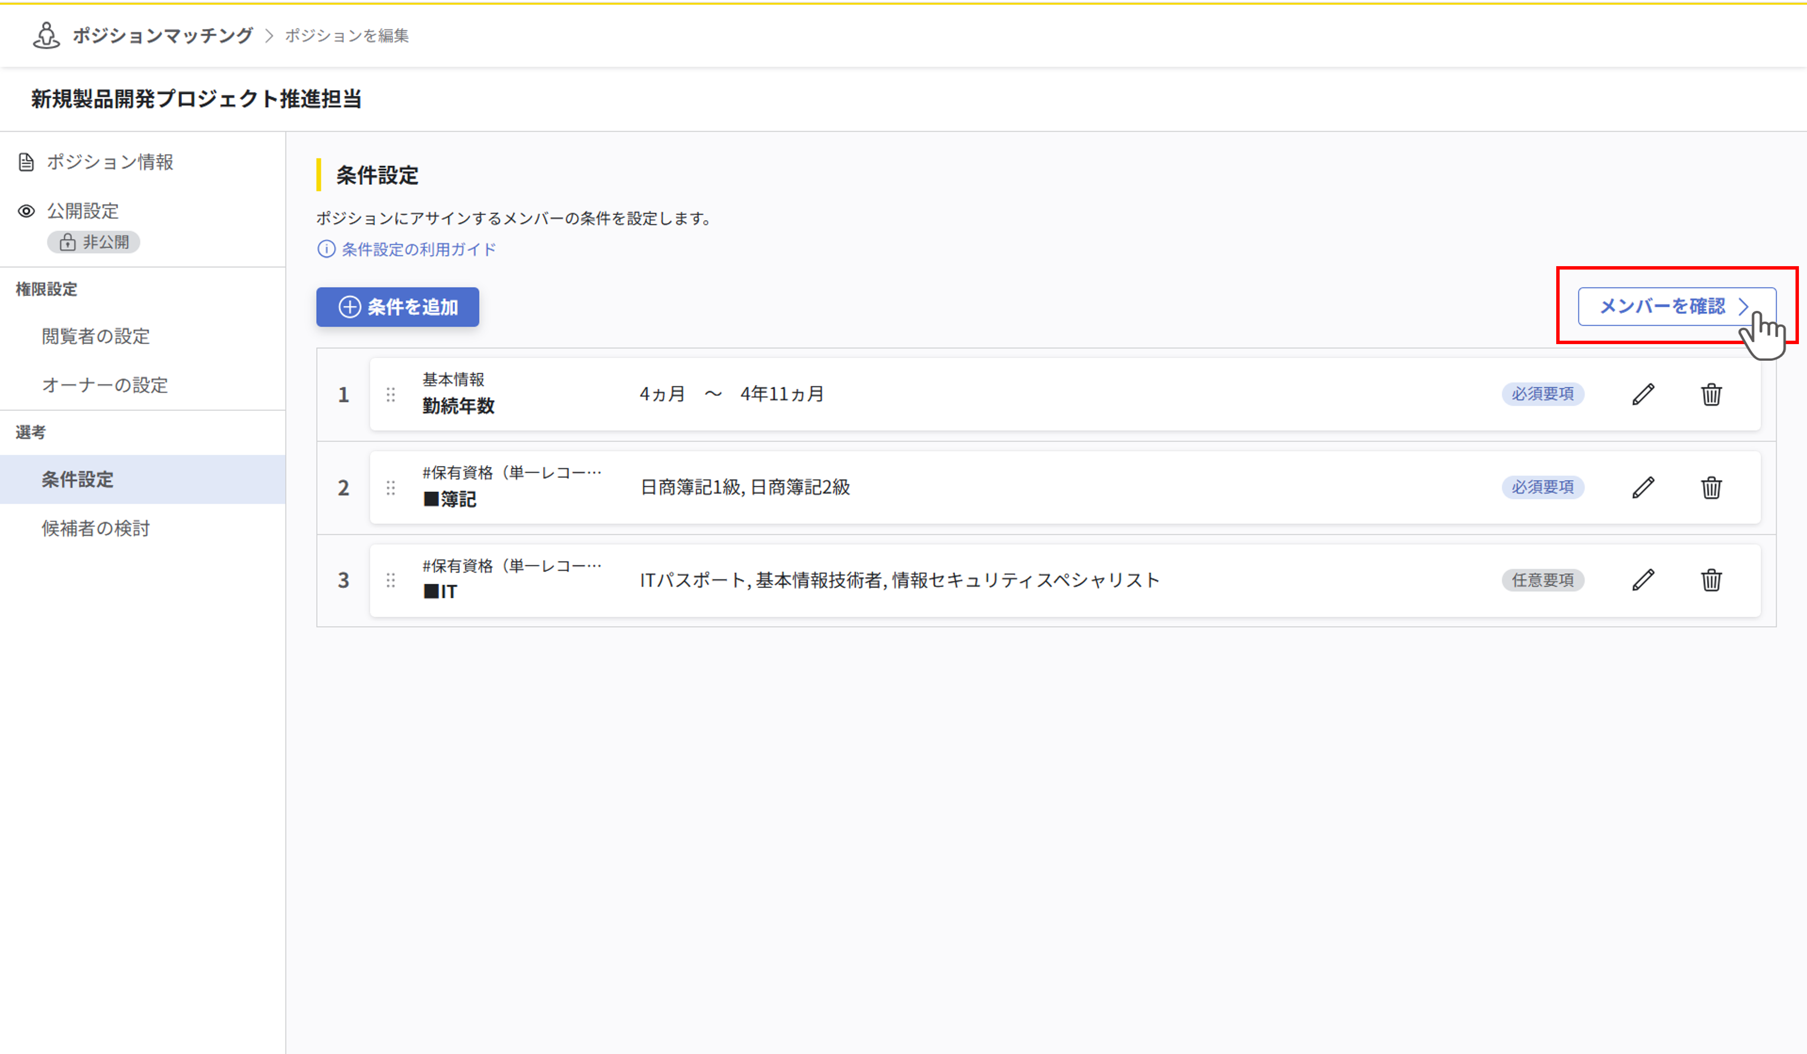1807x1054 pixels.
Task: Open ポジションマッチング breadcrumb link
Action: point(163,35)
